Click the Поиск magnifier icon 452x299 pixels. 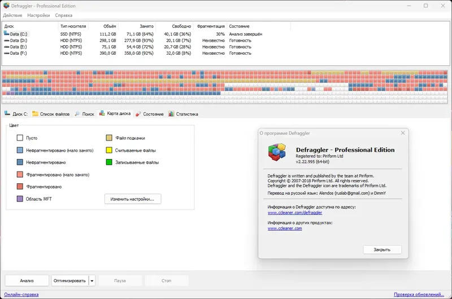tap(77, 113)
